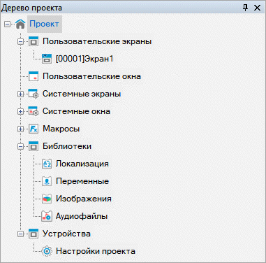
Task: Click the Библиотеки node icon
Action: pos(34,146)
